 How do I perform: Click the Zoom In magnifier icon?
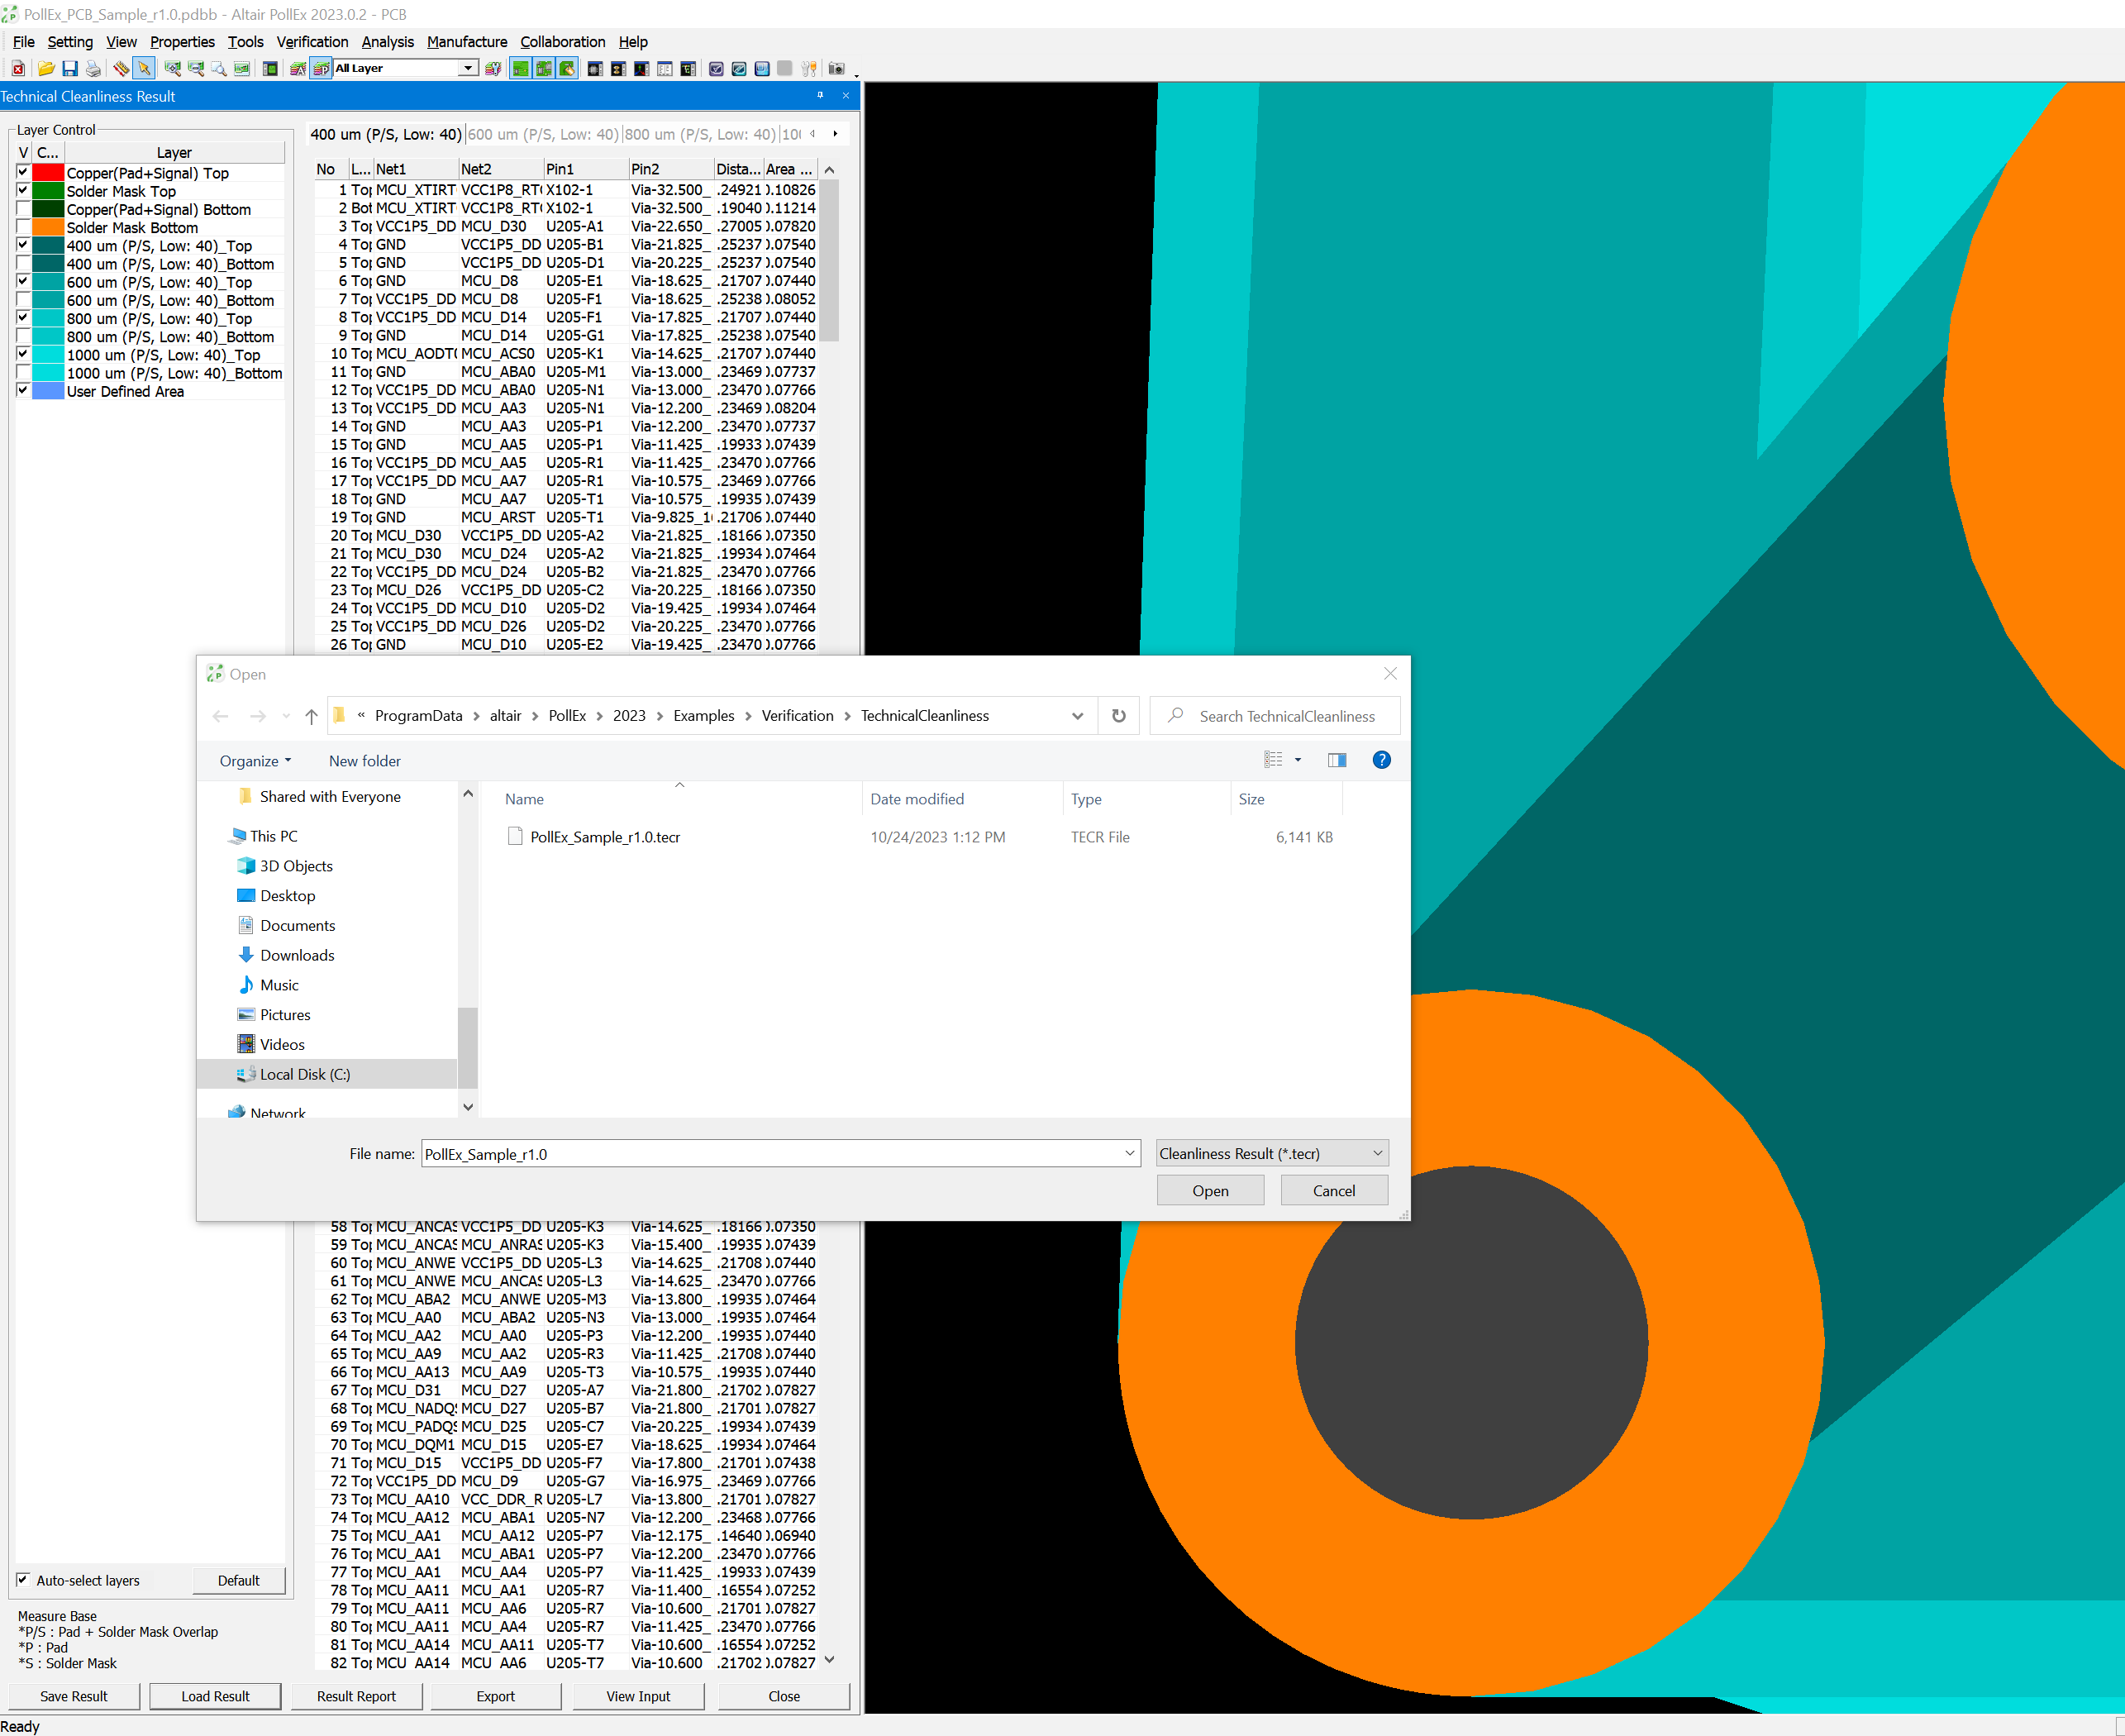coord(172,69)
